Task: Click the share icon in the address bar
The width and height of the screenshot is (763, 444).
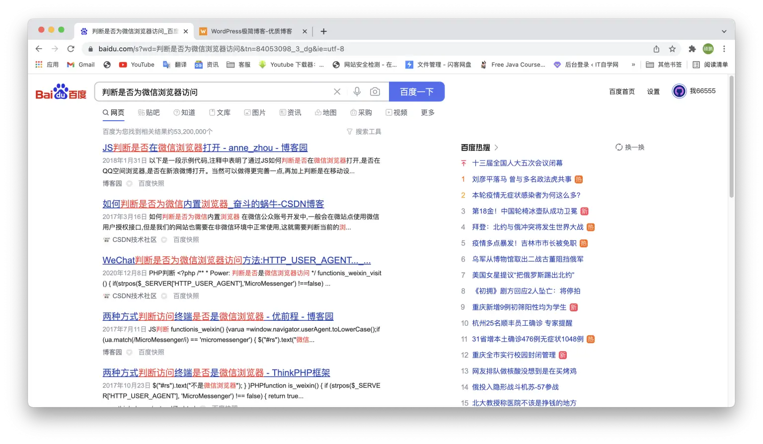Action: (657, 49)
